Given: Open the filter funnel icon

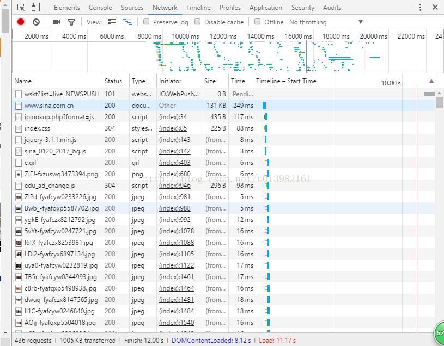Looking at the screenshot, I should click(x=71, y=22).
